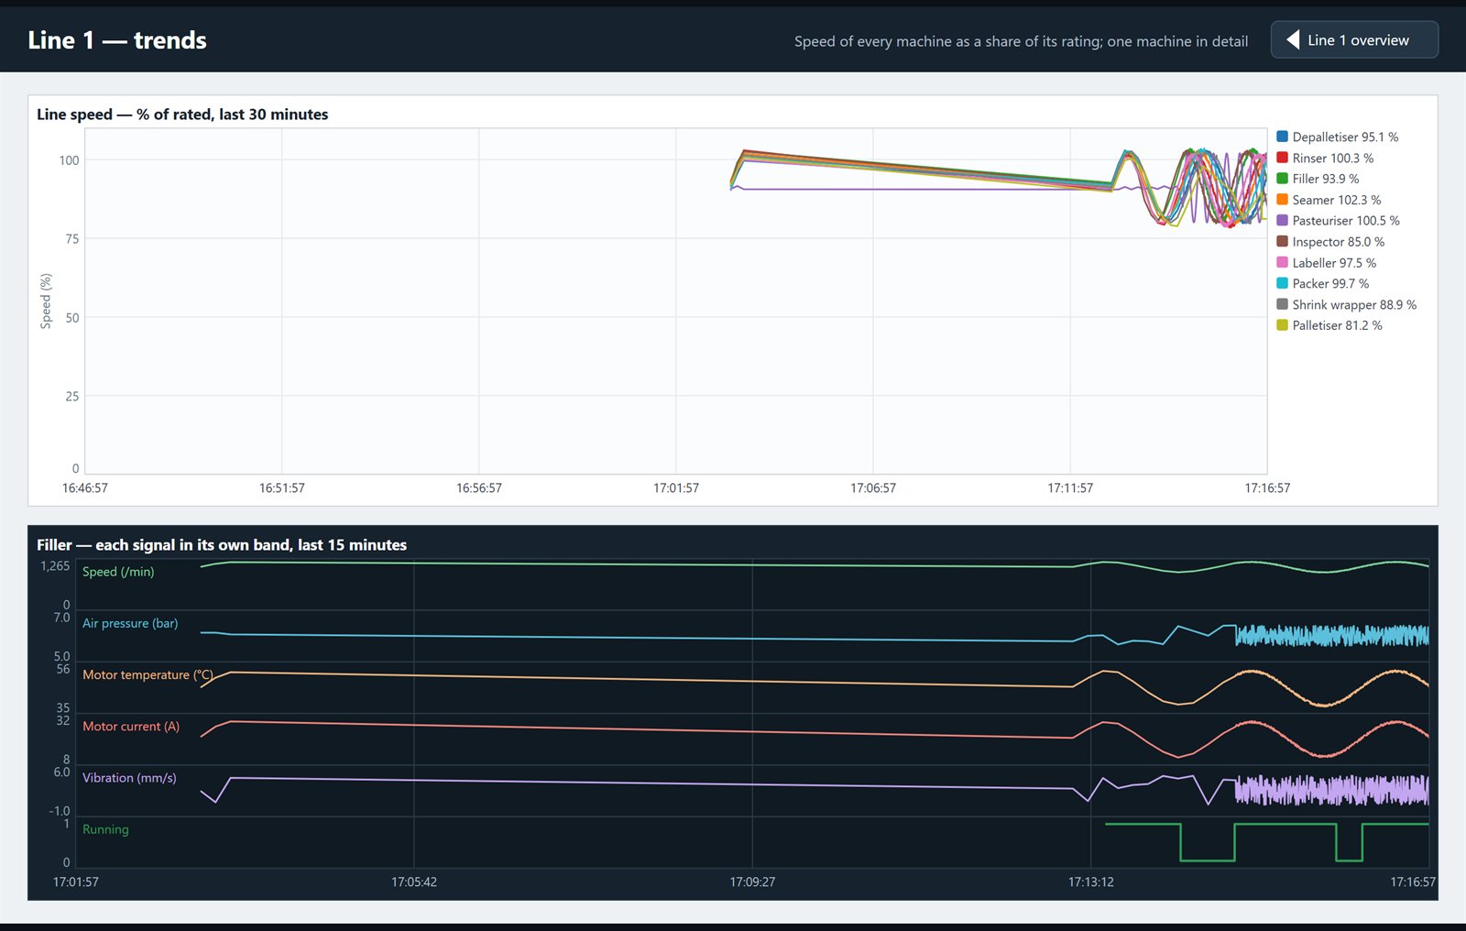Screen dimensions: 1466x931
Task: Click the 17:06:57 tick on line speed chart
Action: coord(873,488)
